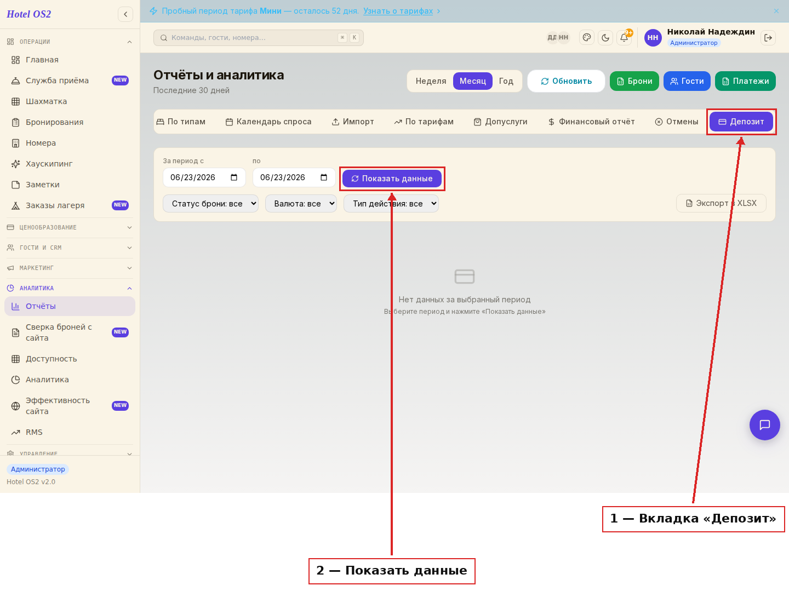Select Месяц period
The image size is (789, 597).
point(473,81)
